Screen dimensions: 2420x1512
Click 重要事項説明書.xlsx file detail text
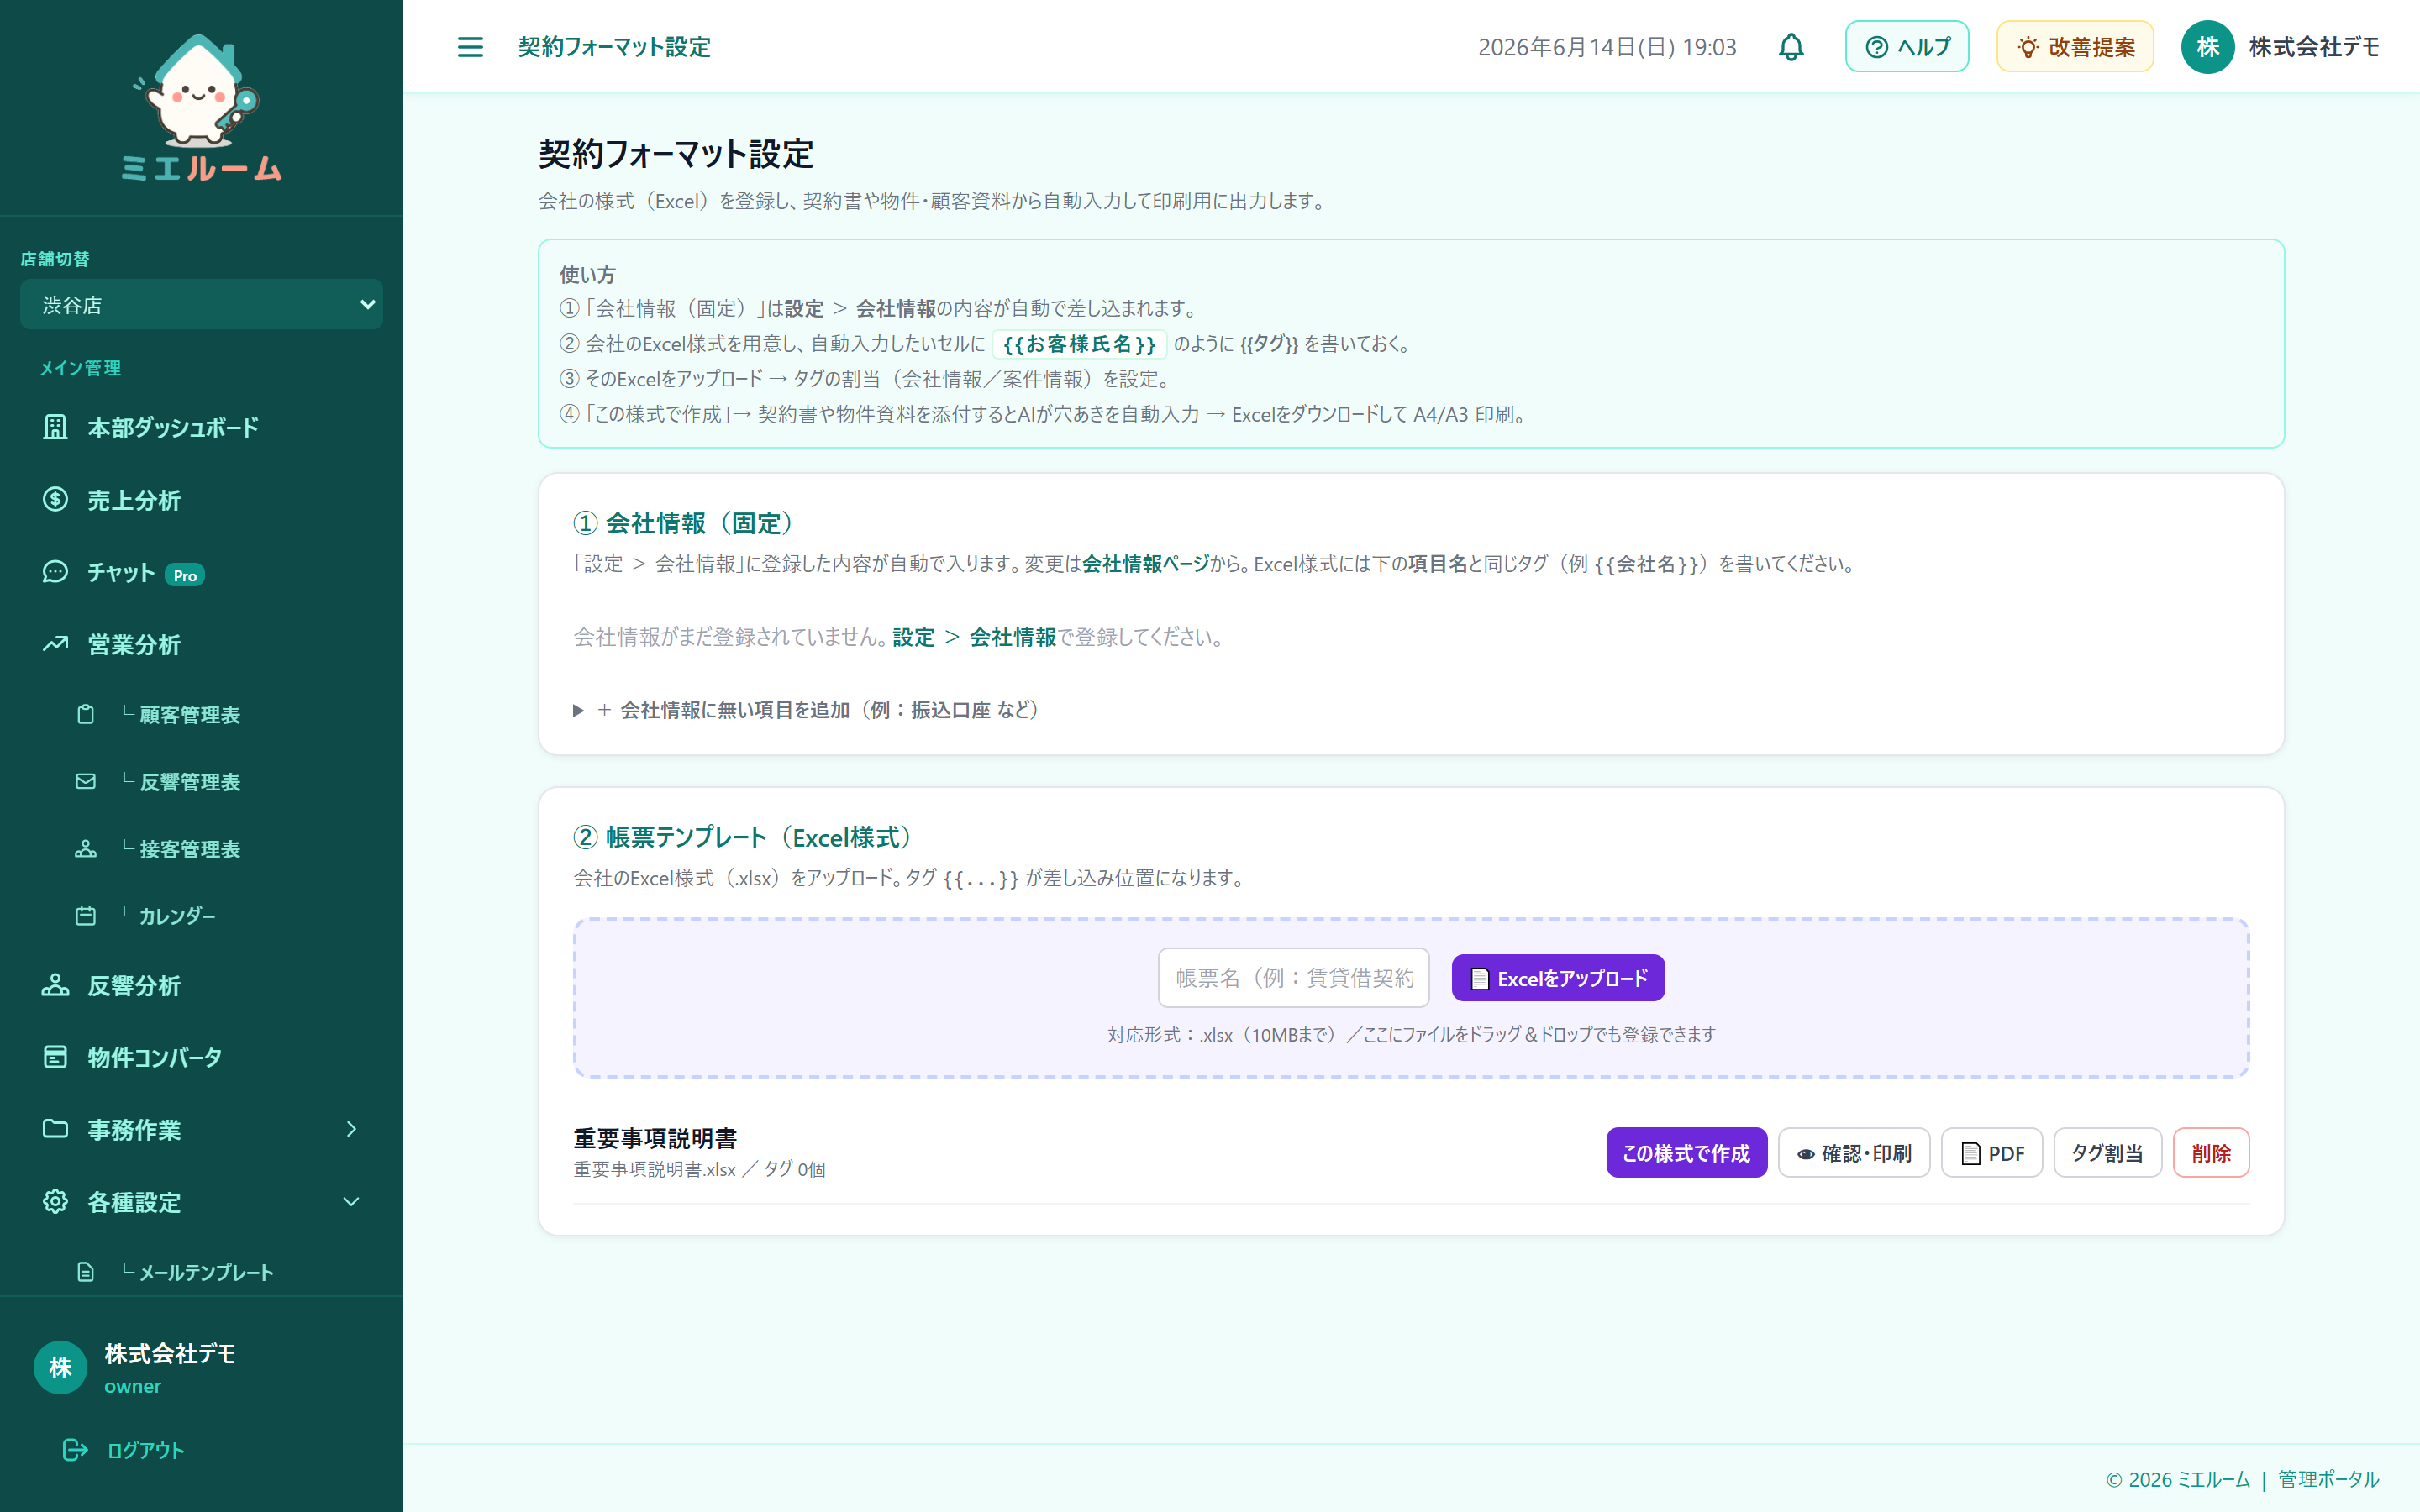699,1170
